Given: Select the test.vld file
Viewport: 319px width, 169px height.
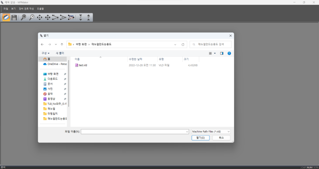Looking at the screenshot, I should coord(83,65).
